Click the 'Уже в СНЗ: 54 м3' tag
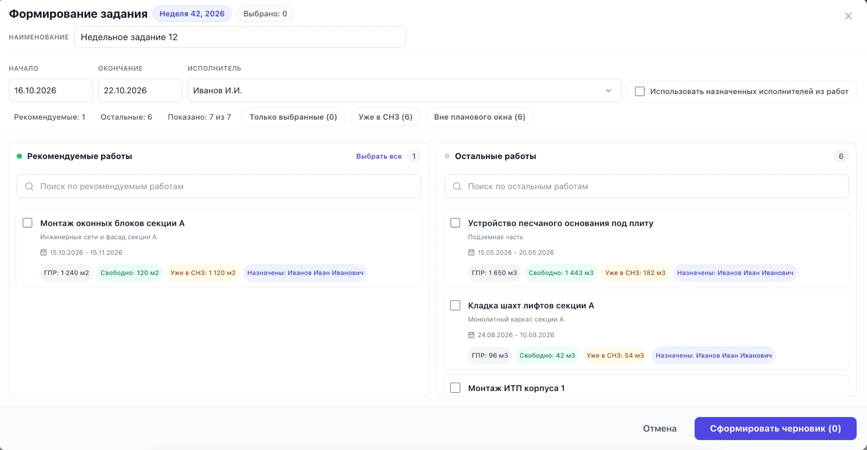The image size is (867, 450). (x=615, y=355)
